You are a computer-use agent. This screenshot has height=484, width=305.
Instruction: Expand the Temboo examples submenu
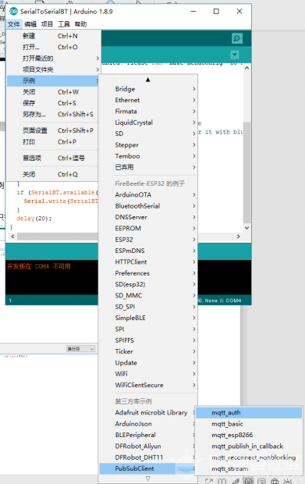click(148, 156)
